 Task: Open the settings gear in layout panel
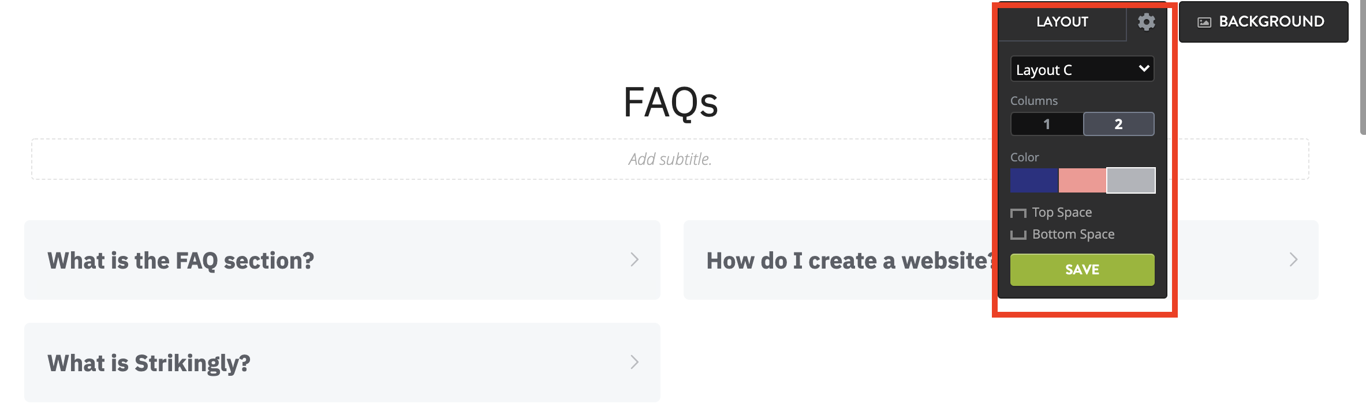1146,22
